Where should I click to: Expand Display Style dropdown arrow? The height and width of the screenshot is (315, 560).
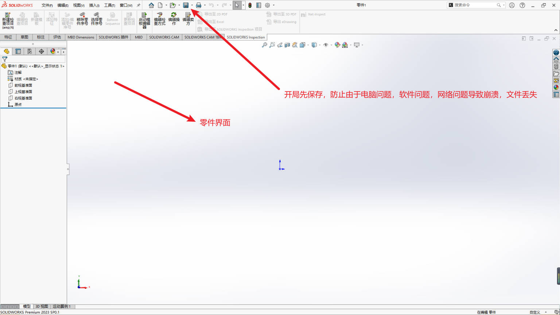coord(320,45)
